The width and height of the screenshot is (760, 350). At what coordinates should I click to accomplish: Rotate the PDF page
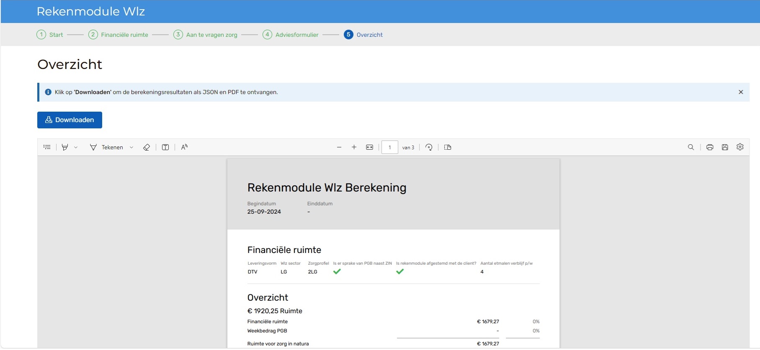click(x=429, y=147)
